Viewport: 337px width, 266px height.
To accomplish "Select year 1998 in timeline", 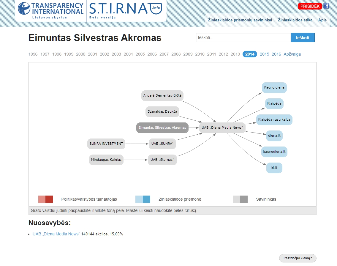I will (x=57, y=54).
